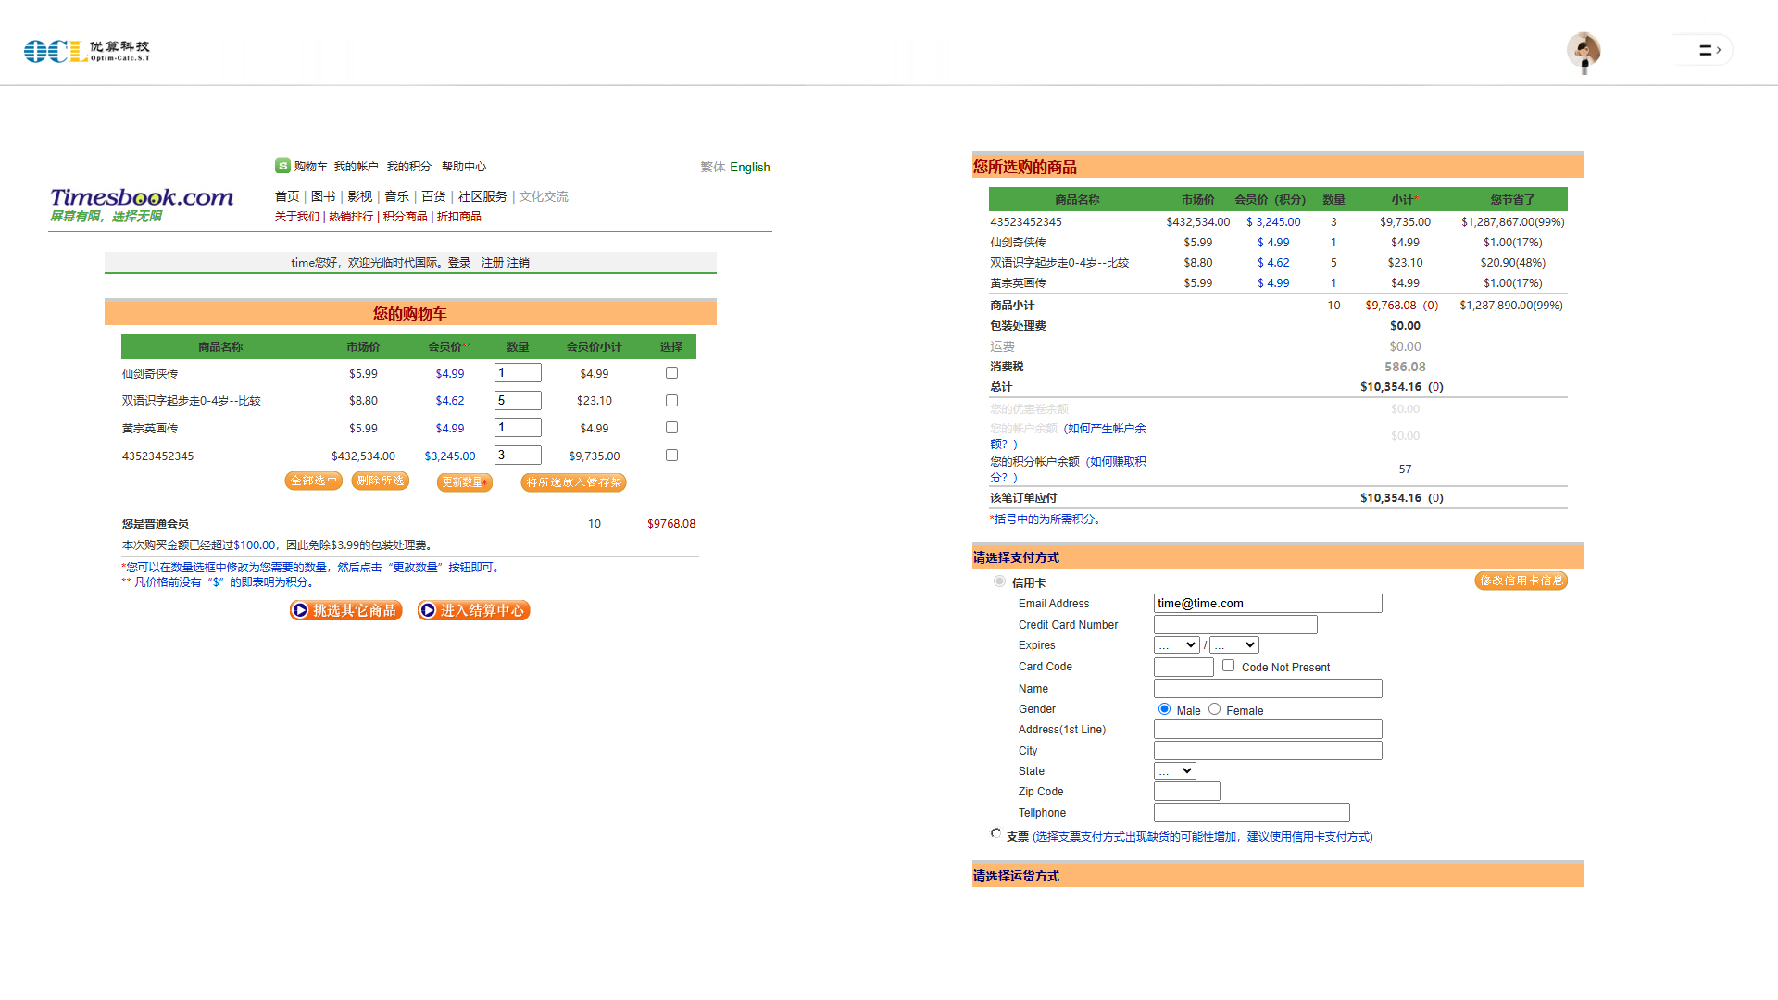Choose the 支票 check payment option

coord(995,833)
